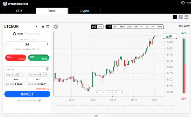191x117 pixels.
Task: Switch chart to candlestick view icon
Action: pos(94,27)
